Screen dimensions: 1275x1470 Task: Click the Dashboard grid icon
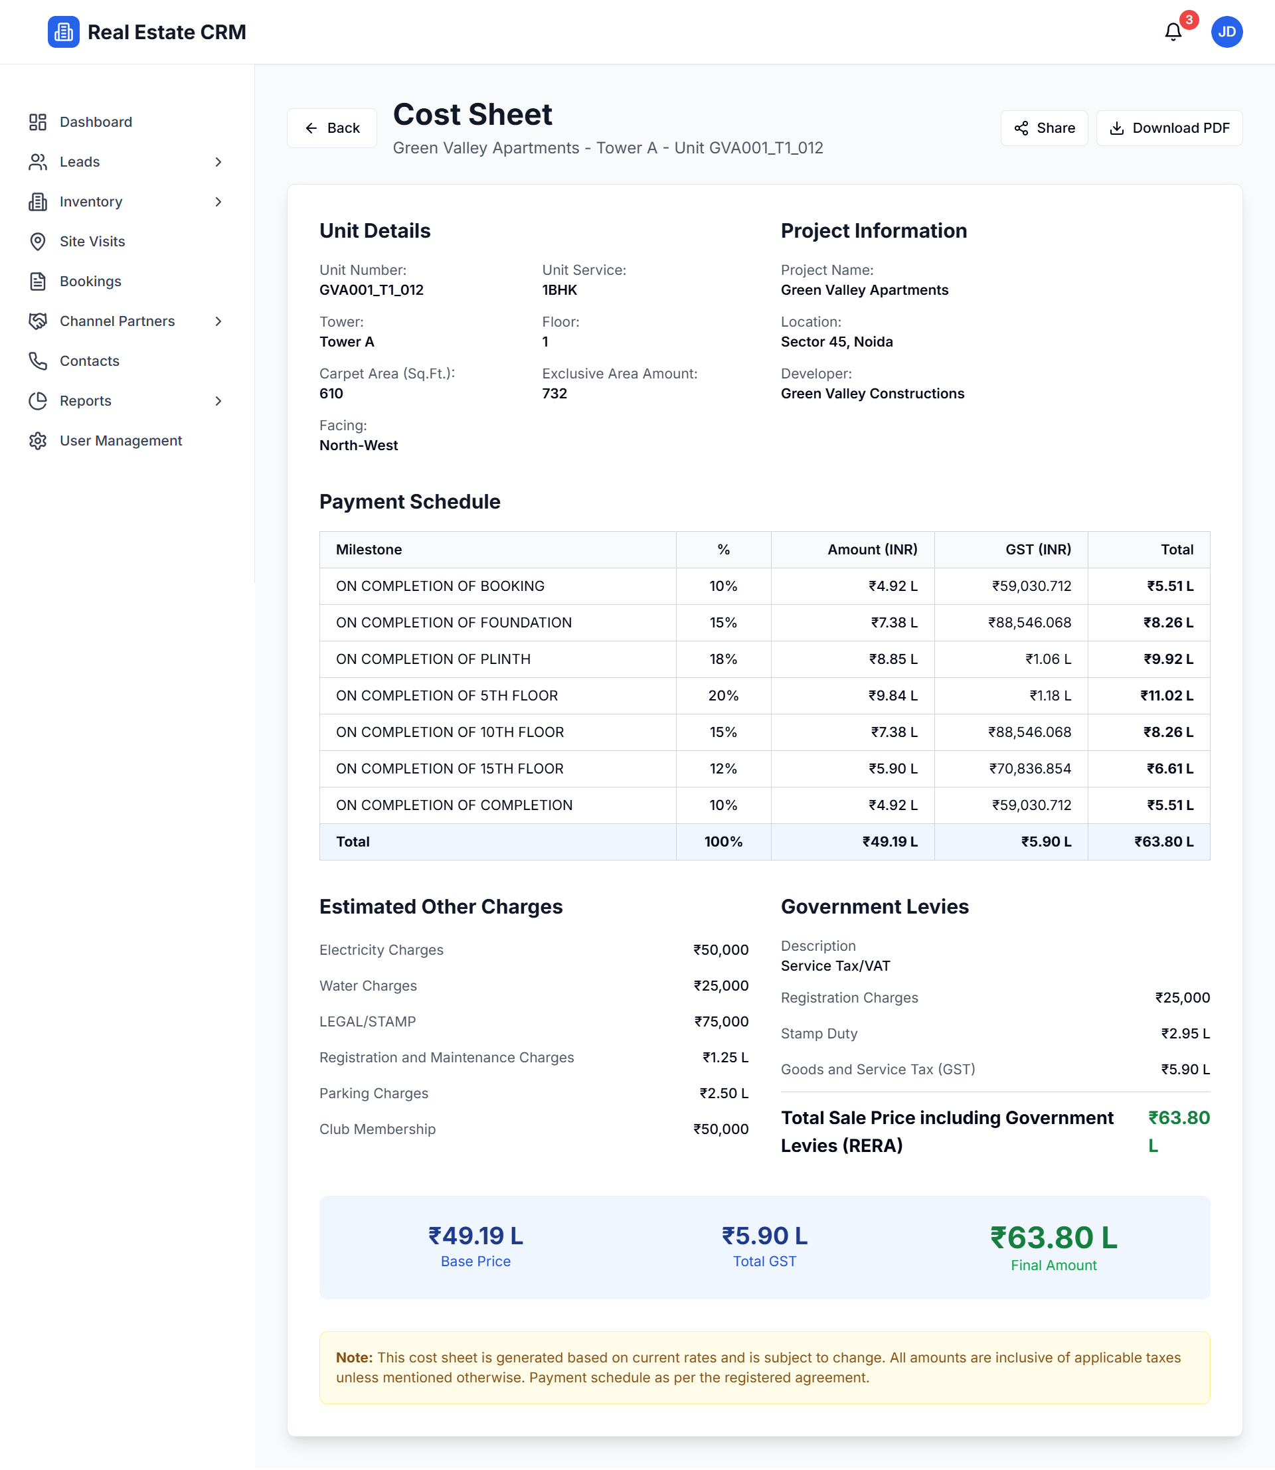38,122
